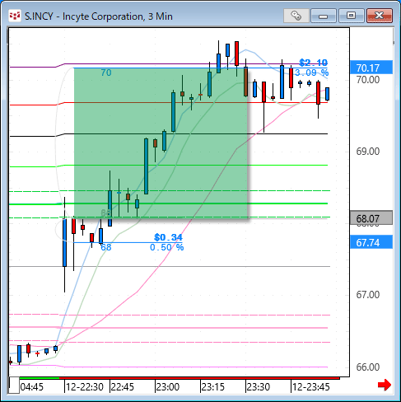
Task: Click the 23:30 time axis label
Action: point(259,387)
